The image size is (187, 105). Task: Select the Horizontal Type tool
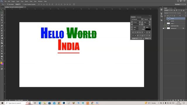[2, 49]
